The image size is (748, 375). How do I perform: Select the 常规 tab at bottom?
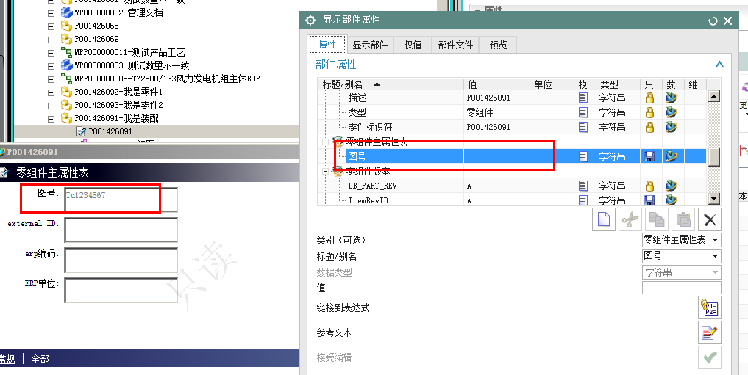pos(7,360)
